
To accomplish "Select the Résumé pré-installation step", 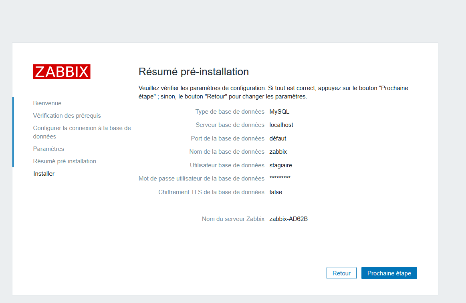I will [65, 161].
